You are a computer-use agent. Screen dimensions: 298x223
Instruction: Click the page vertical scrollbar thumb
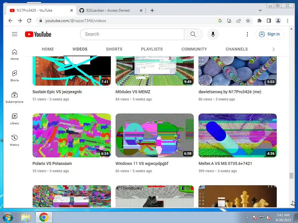tap(291, 176)
